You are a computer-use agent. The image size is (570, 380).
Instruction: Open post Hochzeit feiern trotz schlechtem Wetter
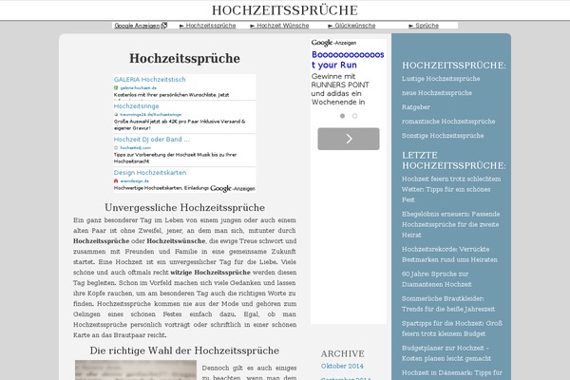point(451,189)
